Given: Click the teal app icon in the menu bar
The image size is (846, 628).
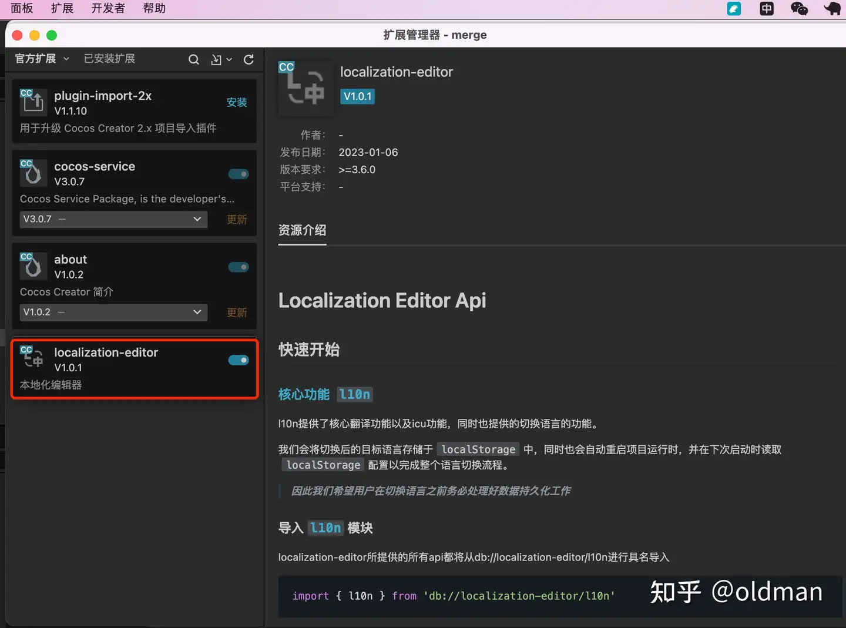Looking at the screenshot, I should pos(734,8).
